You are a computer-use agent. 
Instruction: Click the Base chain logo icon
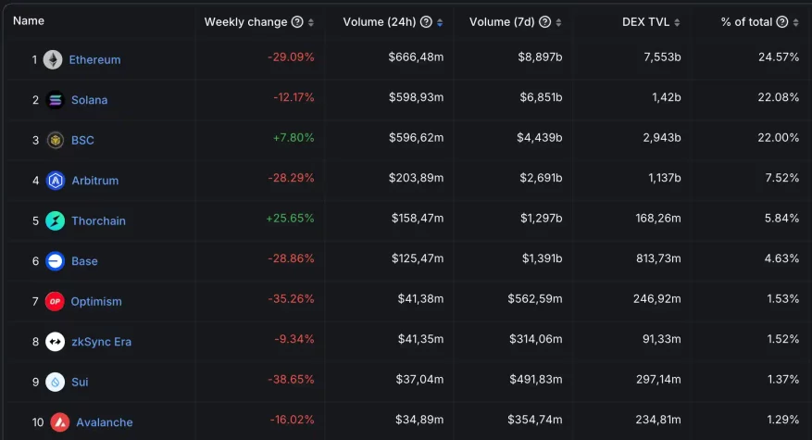[x=56, y=261]
